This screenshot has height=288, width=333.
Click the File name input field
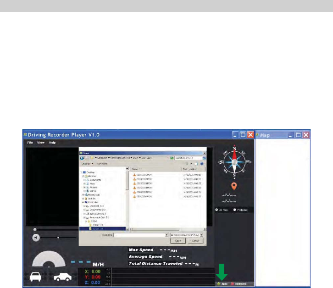click(139, 235)
